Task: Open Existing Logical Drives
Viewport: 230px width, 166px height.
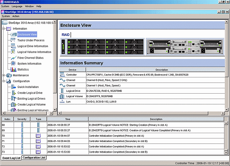Action: point(31,99)
